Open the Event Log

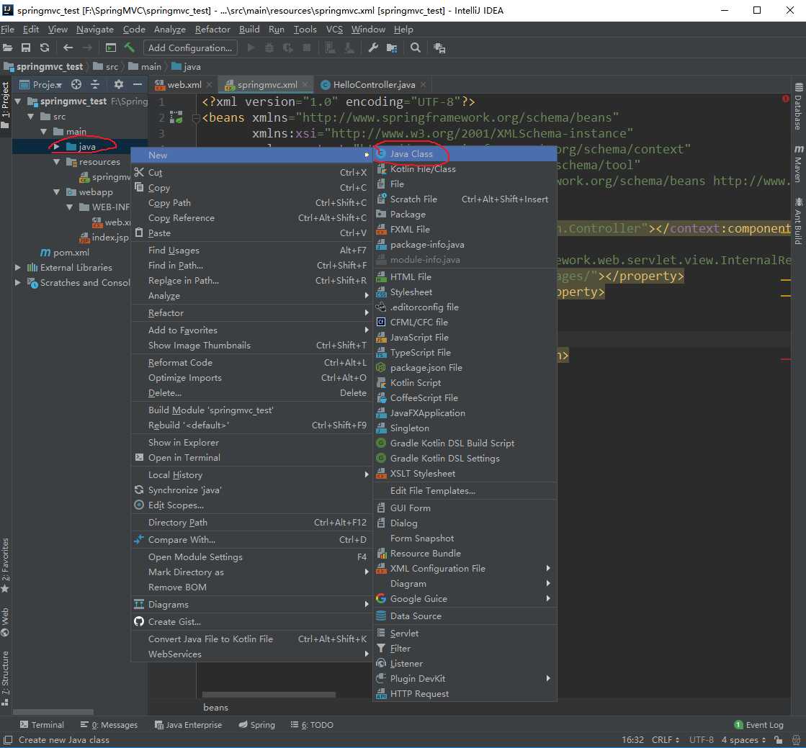tap(758, 725)
